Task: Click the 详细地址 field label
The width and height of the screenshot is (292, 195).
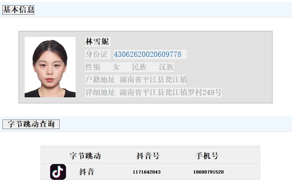Action: [x=101, y=93]
